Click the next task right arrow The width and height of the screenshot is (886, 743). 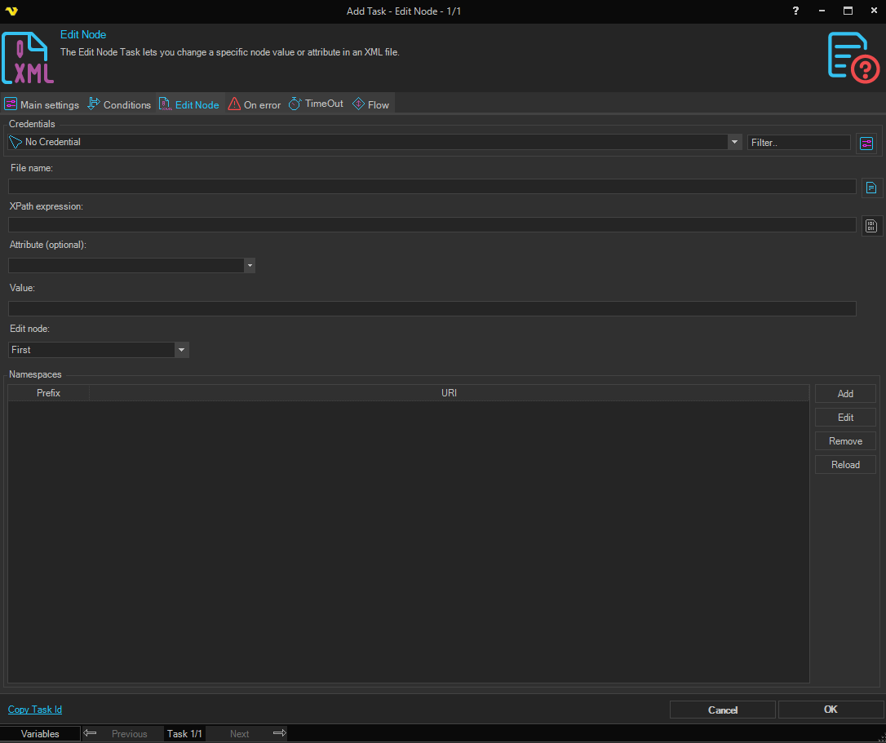pos(280,733)
